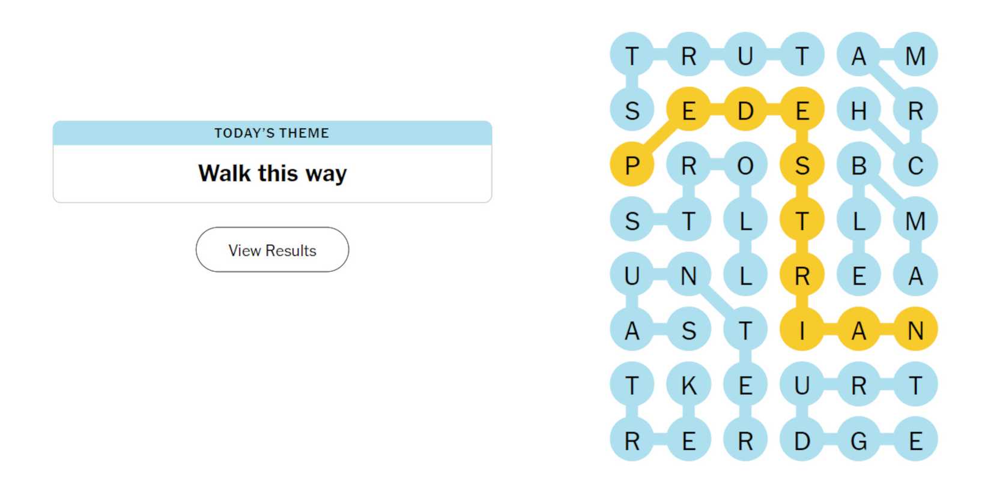Select the yellow P circle of the spangram

click(x=631, y=165)
